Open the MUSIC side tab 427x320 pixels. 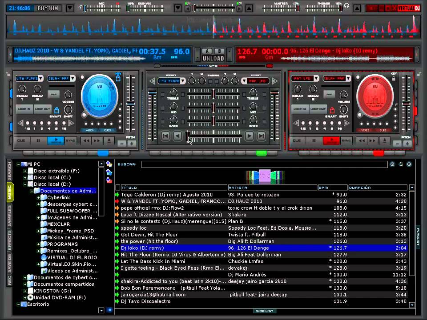pos(10,192)
